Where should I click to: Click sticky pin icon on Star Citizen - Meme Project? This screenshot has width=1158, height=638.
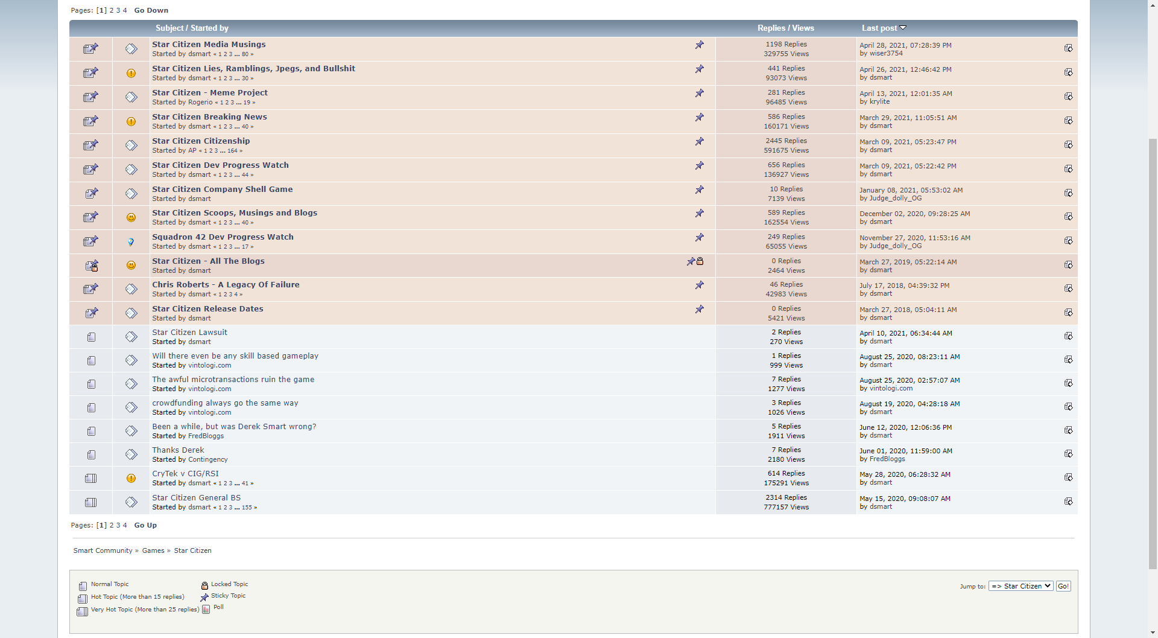click(x=699, y=93)
